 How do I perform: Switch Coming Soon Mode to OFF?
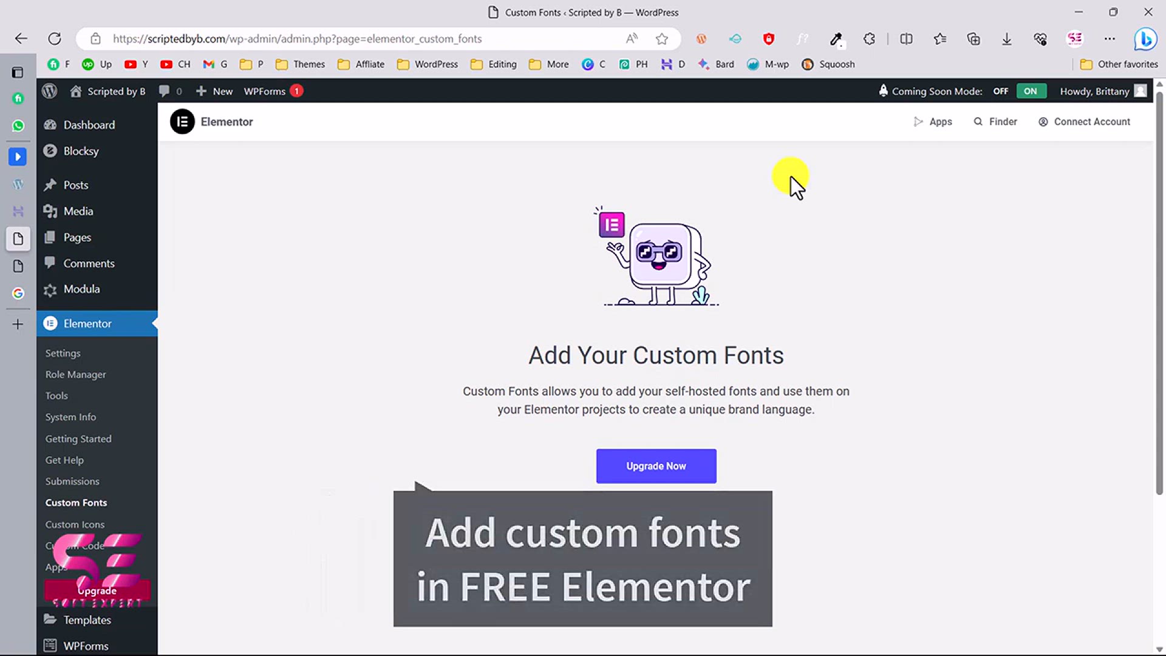click(1000, 91)
